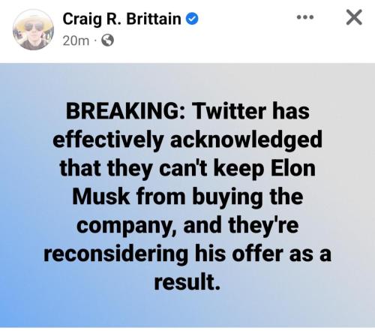Click the final word 'result.' in post
Image resolution: width=375 pixels, height=331 pixels.
click(187, 282)
